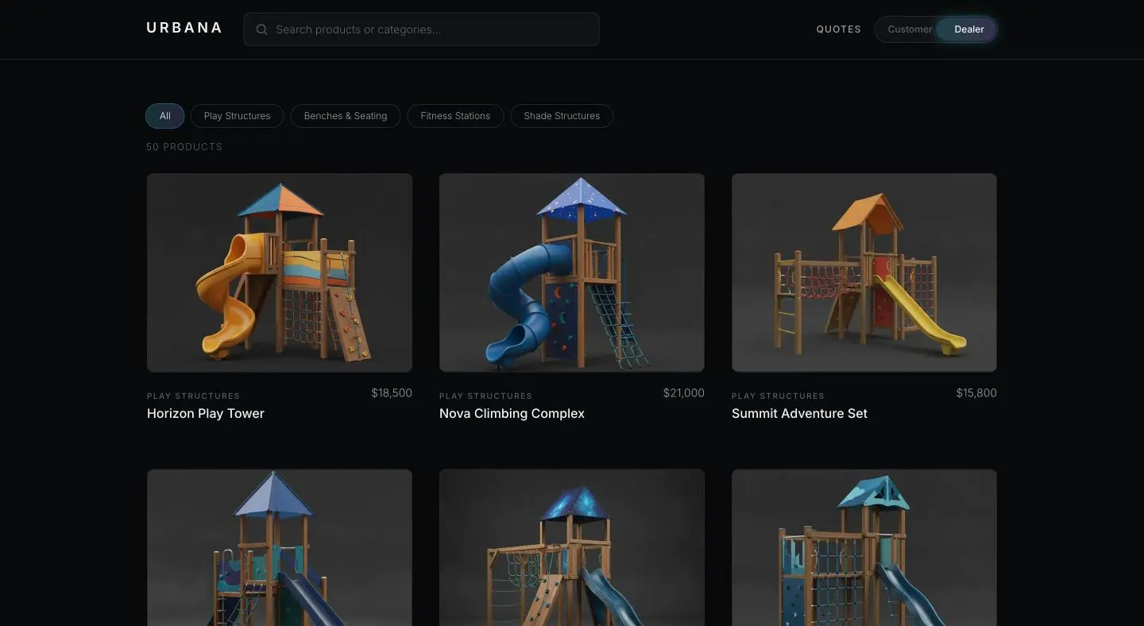This screenshot has height=626, width=1144.
Task: Focus the product search field
Action: click(x=421, y=29)
